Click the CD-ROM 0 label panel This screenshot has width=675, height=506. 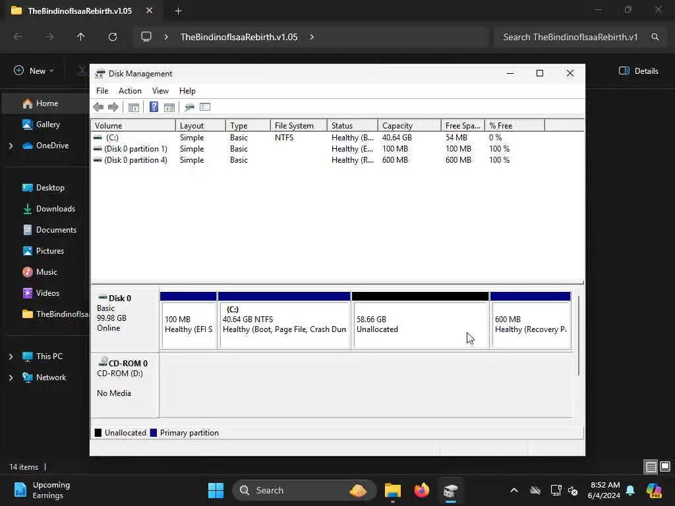125,384
